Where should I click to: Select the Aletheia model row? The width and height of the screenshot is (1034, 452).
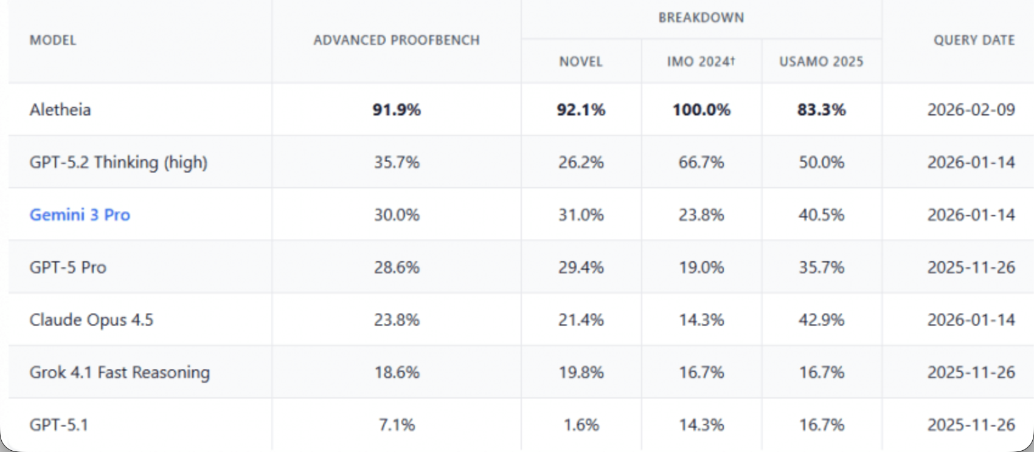tap(60, 110)
